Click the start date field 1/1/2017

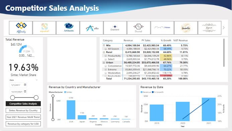pos(18,85)
